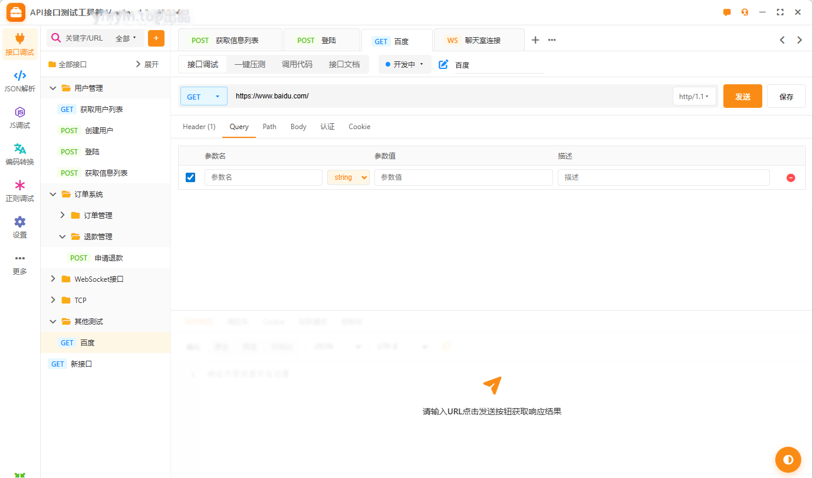Viewport: 813px width, 478px height.
Task: Open the tab overflow ellipsis menu
Action: pyautogui.click(x=552, y=40)
